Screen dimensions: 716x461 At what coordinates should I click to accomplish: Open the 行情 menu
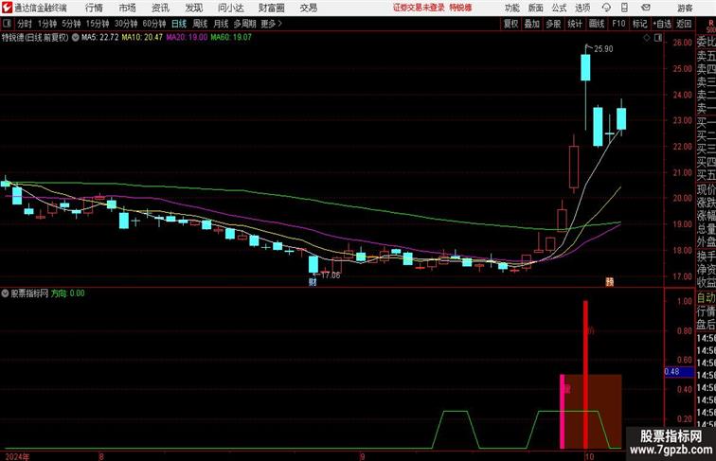click(94, 8)
